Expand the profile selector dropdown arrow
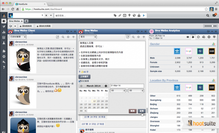The width and height of the screenshot is (219, 133). click(51, 16)
